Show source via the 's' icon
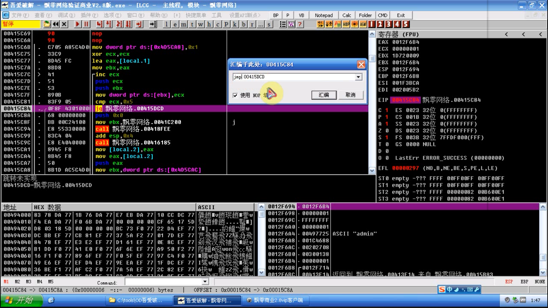 click(x=269, y=24)
